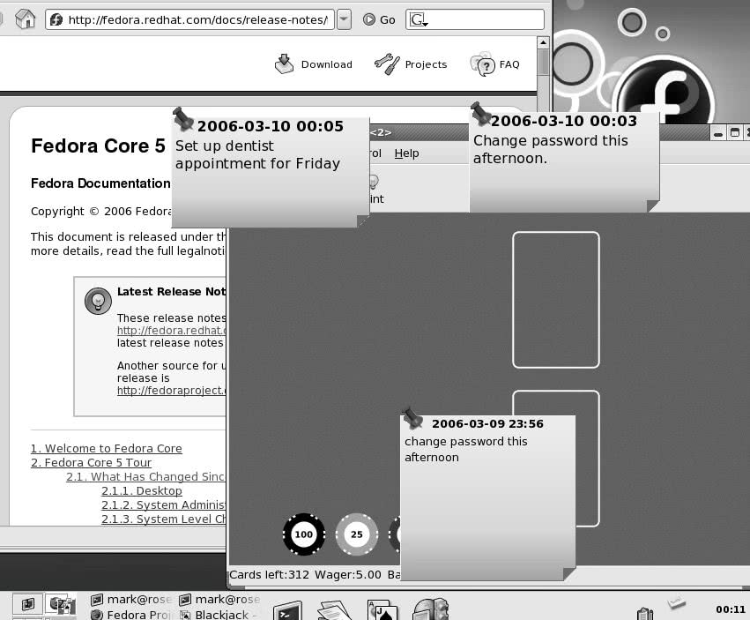750x620 pixels.
Task: Click the dentist appointment note text
Action: (257, 154)
